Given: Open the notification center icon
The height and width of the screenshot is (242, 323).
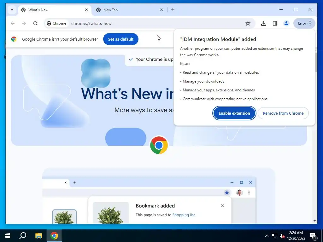Looking at the screenshot, I should (313, 236).
